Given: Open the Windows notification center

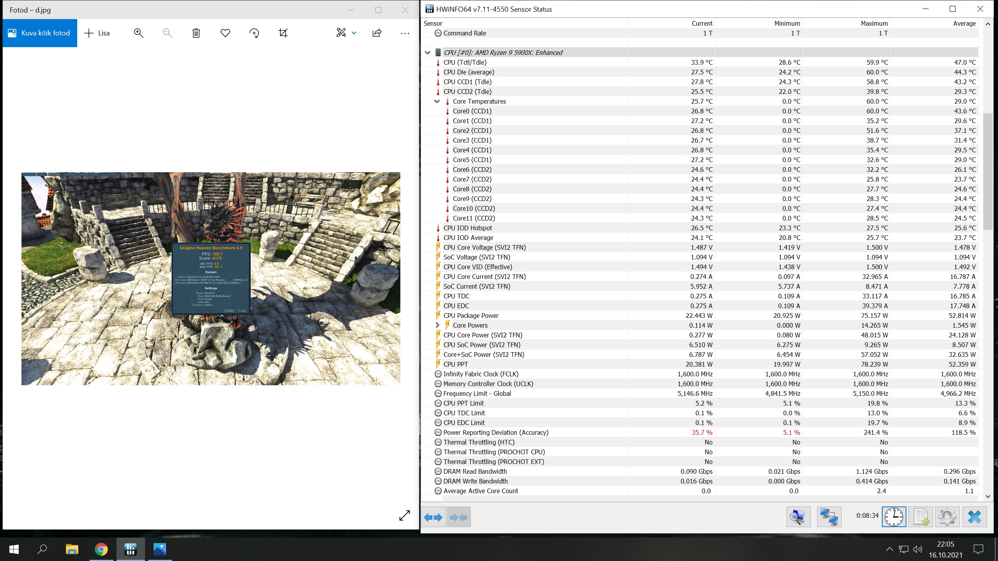Looking at the screenshot, I should (979, 549).
